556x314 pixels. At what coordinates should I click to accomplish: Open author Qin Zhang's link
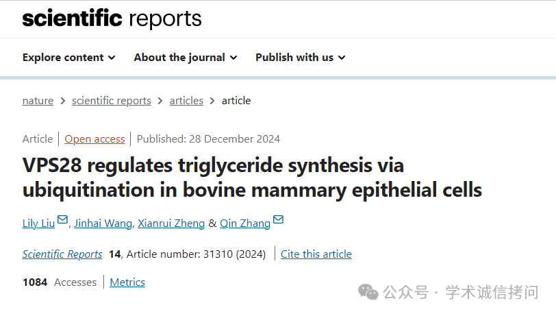coord(245,223)
